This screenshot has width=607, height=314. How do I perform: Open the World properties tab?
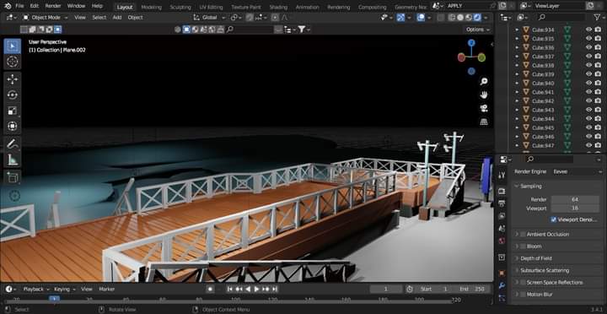[x=502, y=241]
